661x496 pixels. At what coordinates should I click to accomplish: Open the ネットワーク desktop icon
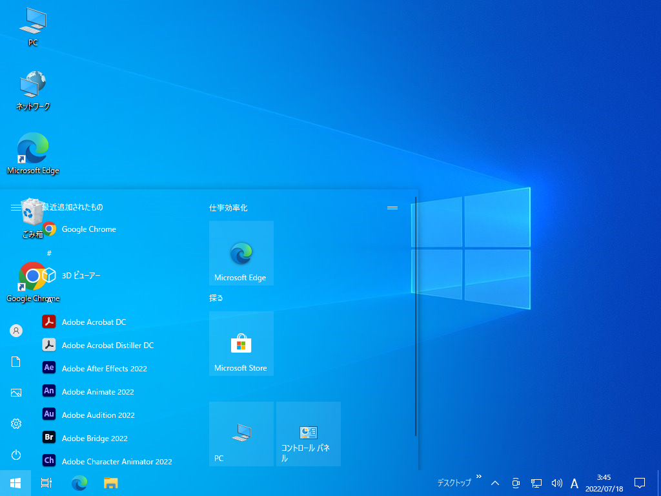click(33, 90)
